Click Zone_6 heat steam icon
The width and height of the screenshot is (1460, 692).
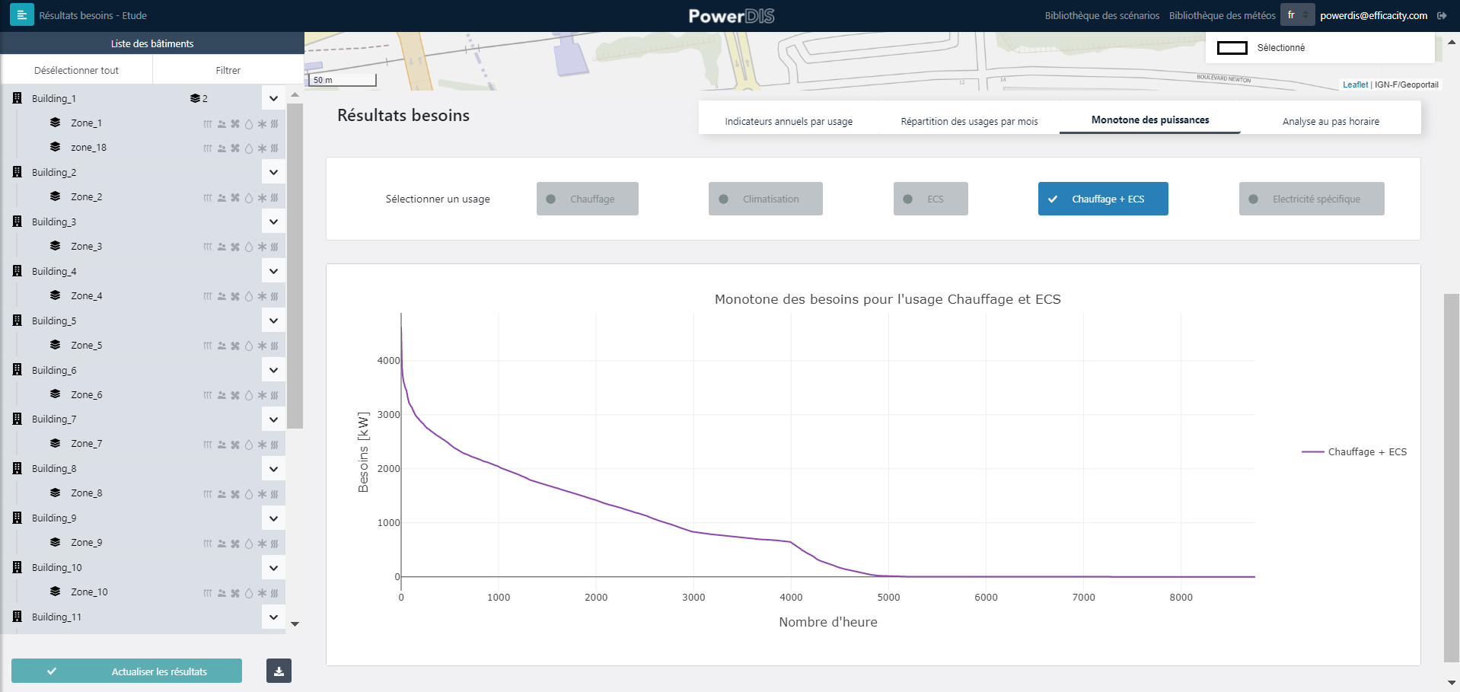(274, 395)
